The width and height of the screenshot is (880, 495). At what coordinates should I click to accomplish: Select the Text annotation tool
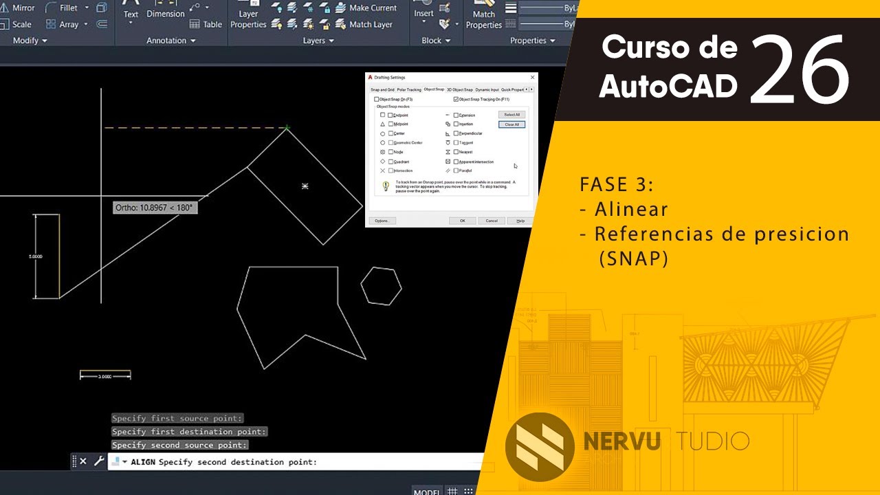coord(131,10)
